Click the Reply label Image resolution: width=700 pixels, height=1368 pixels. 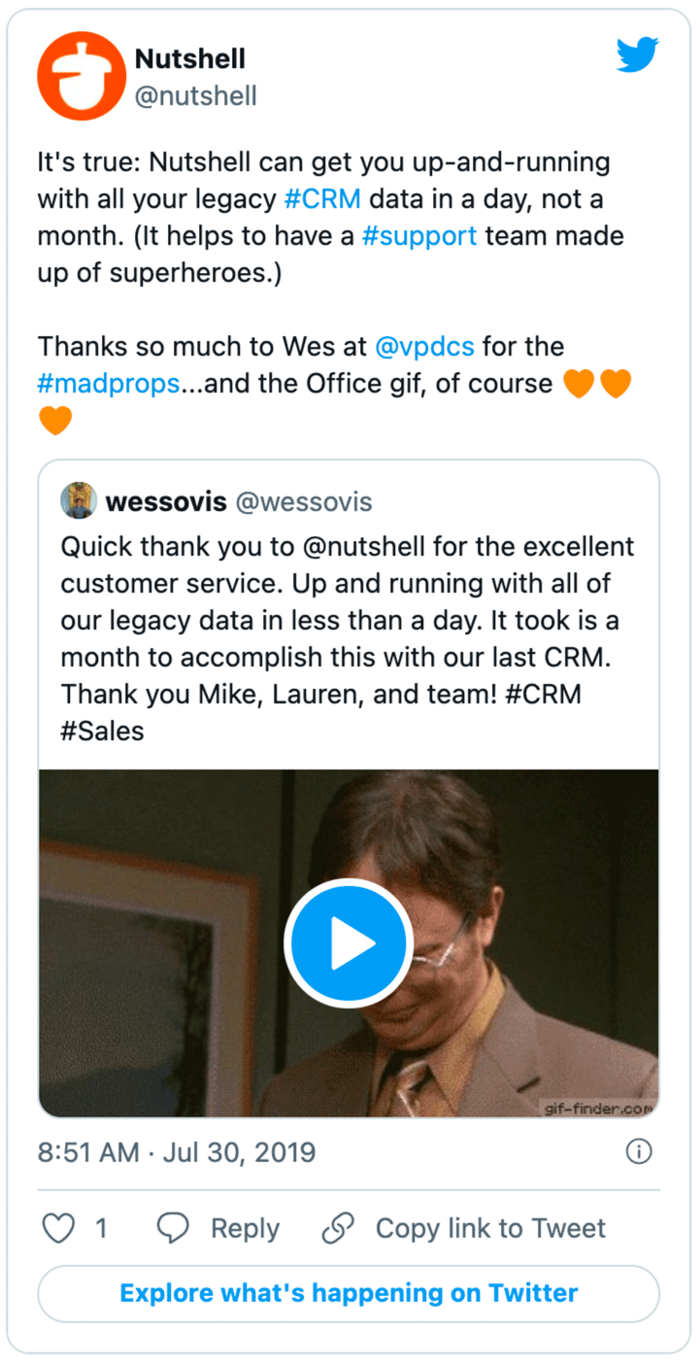coord(245,1229)
